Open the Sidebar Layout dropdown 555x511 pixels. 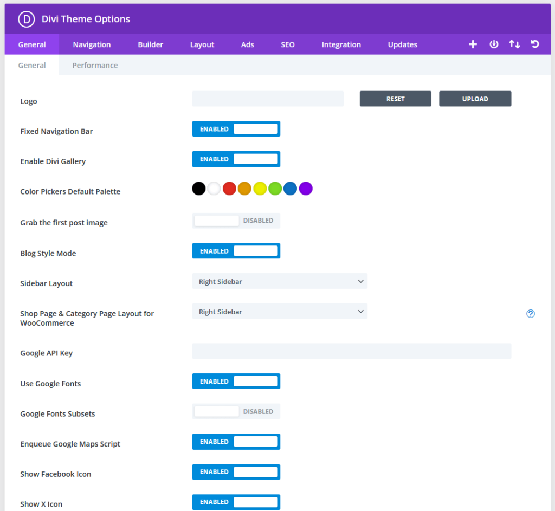(280, 281)
